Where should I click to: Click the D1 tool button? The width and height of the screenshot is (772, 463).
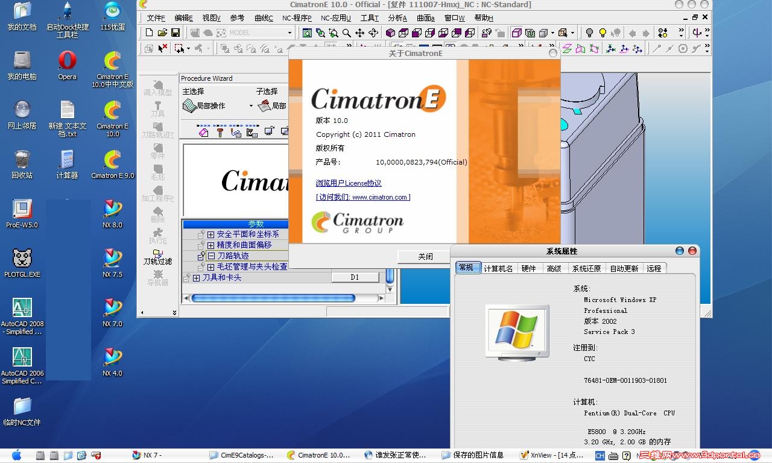355,277
